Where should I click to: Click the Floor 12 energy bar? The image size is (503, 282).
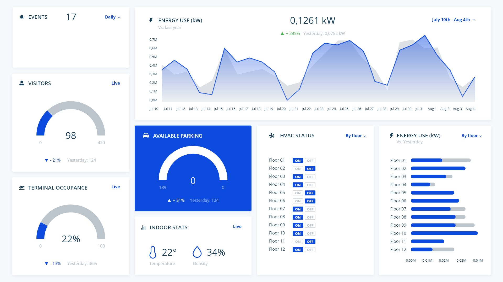(433, 249)
